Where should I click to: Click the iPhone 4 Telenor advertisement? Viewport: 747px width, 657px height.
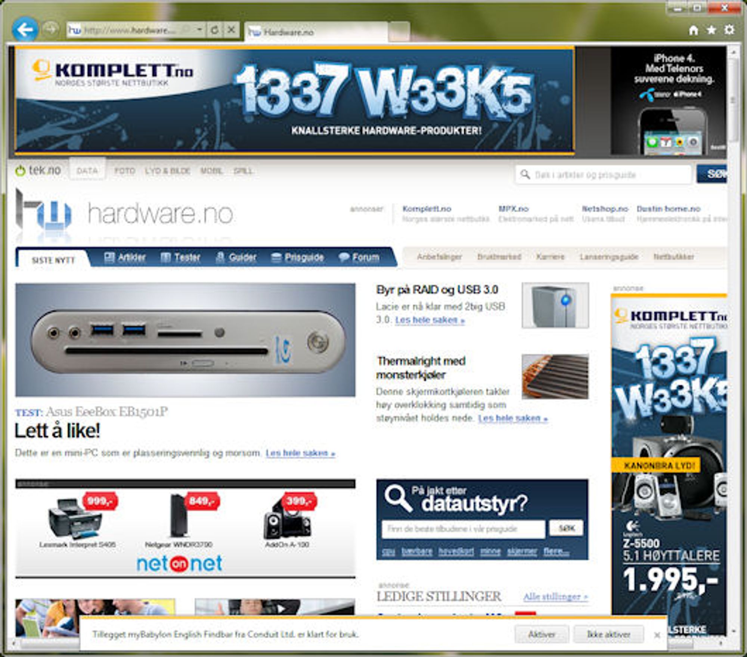click(x=669, y=101)
